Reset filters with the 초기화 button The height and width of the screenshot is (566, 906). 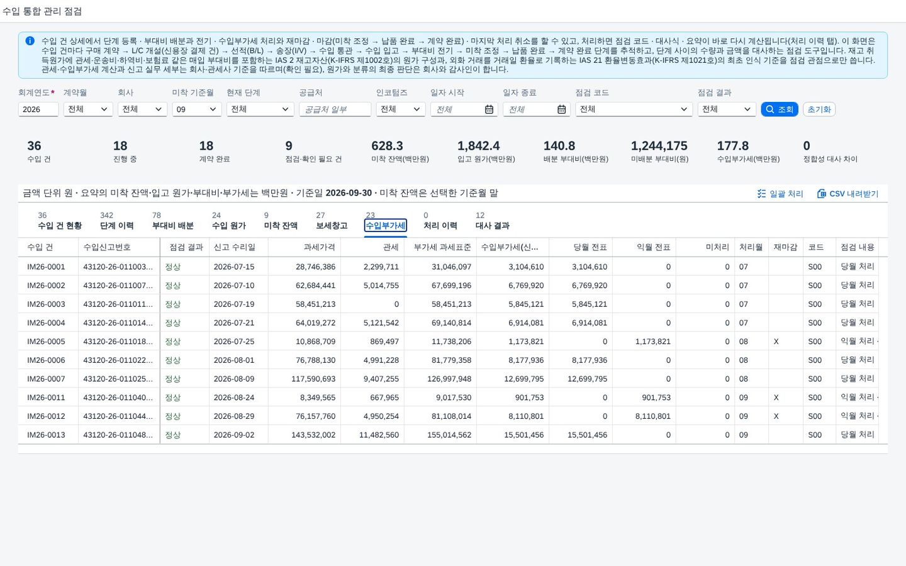coord(819,109)
